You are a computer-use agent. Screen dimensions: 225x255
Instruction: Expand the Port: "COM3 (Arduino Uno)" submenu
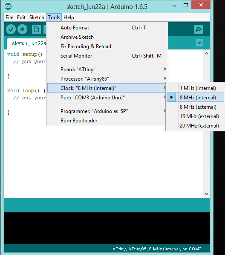[x=107, y=97]
